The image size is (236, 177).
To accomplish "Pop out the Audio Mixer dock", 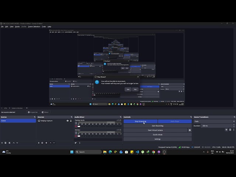I will tap(121, 117).
